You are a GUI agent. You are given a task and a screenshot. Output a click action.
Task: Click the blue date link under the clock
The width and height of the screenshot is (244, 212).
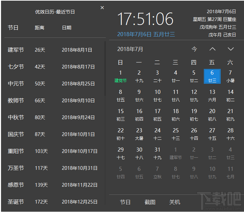(x=146, y=34)
